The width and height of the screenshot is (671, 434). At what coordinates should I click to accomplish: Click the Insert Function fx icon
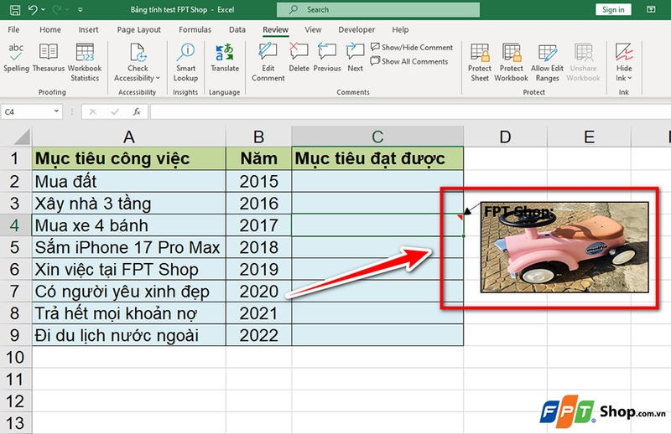click(x=137, y=112)
